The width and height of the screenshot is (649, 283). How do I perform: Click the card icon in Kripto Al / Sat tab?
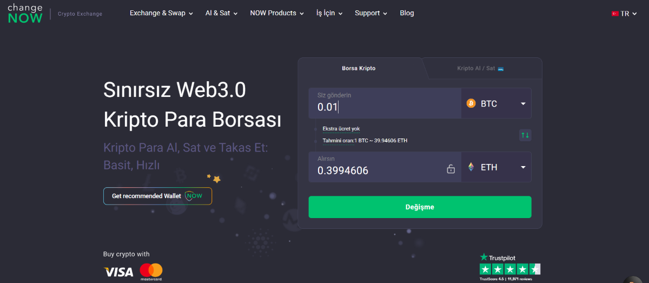point(501,69)
